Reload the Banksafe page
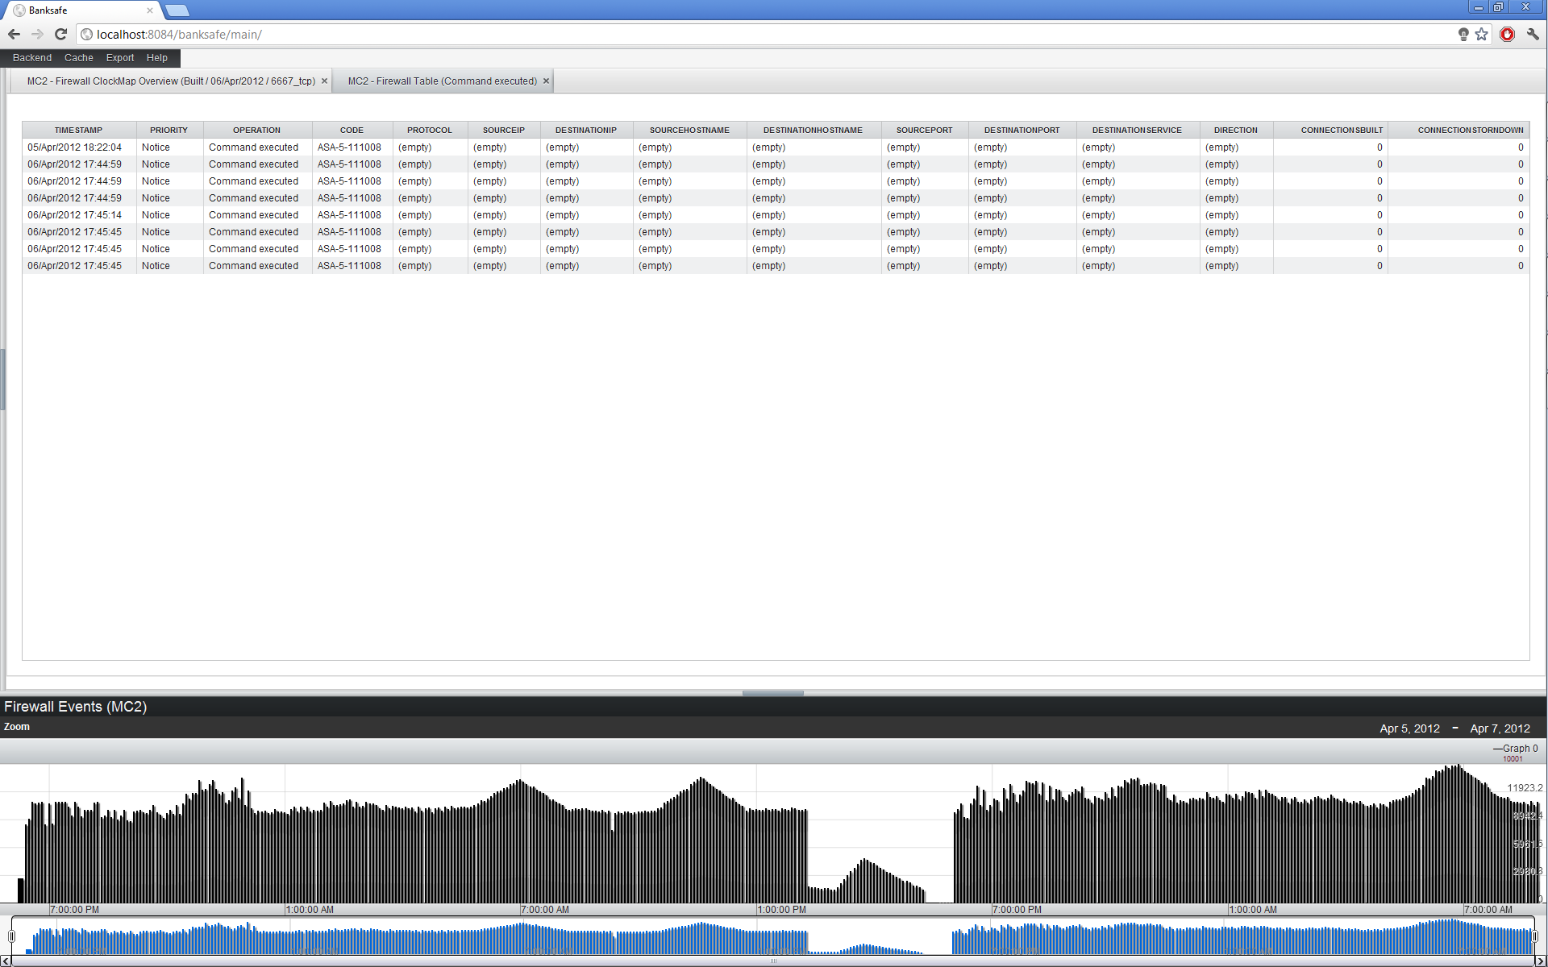1548x967 pixels. [x=60, y=34]
